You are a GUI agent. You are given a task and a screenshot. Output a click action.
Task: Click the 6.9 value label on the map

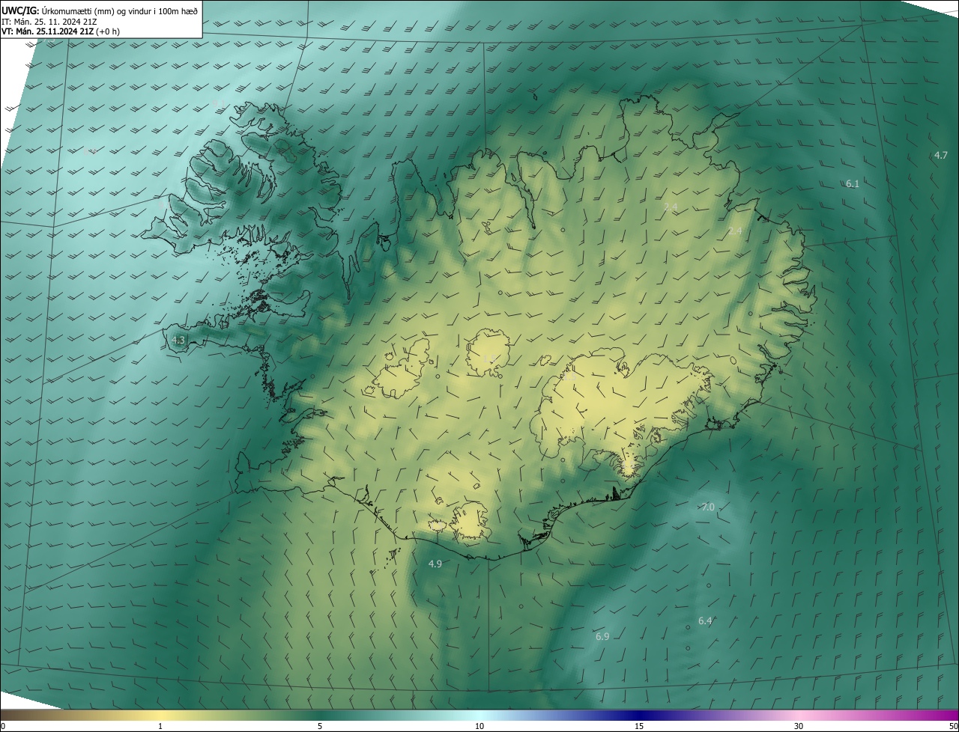[x=602, y=636]
